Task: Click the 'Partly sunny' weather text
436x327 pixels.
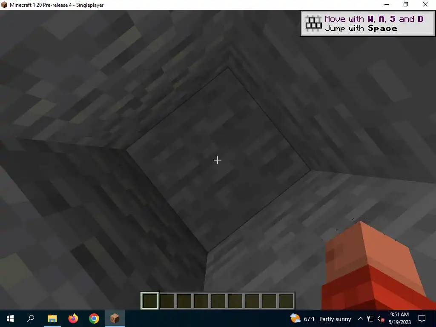Action: point(335,319)
